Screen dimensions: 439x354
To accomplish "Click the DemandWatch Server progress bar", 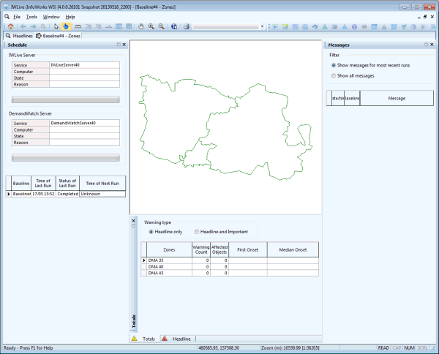I will pos(66,158).
